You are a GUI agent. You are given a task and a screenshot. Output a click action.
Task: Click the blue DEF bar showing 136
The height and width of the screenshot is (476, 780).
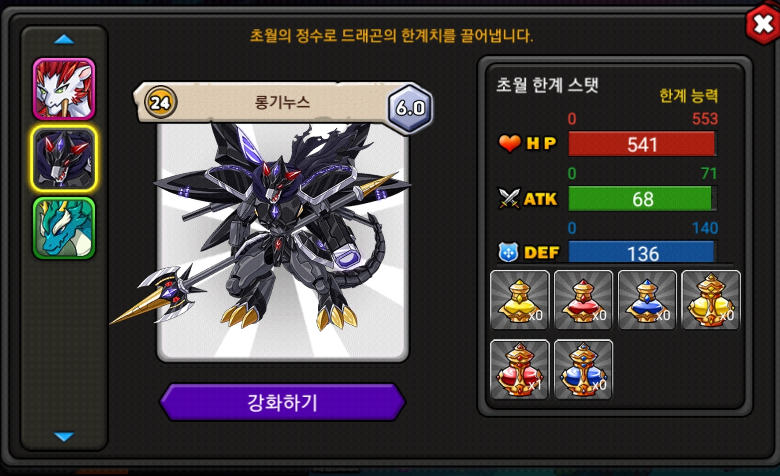coord(643,252)
